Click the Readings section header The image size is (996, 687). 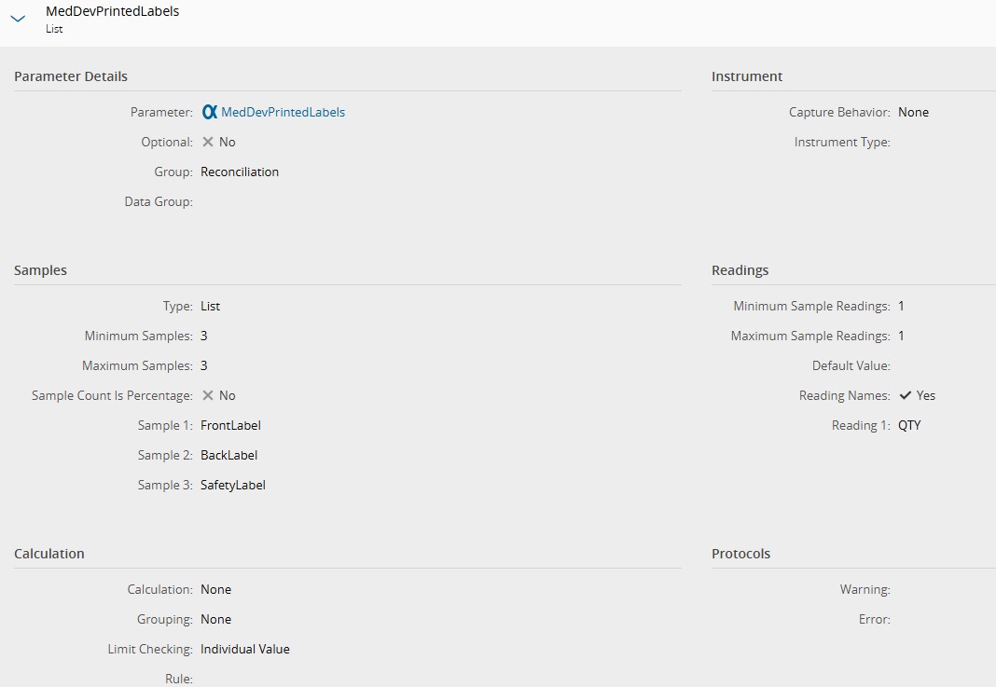point(740,270)
